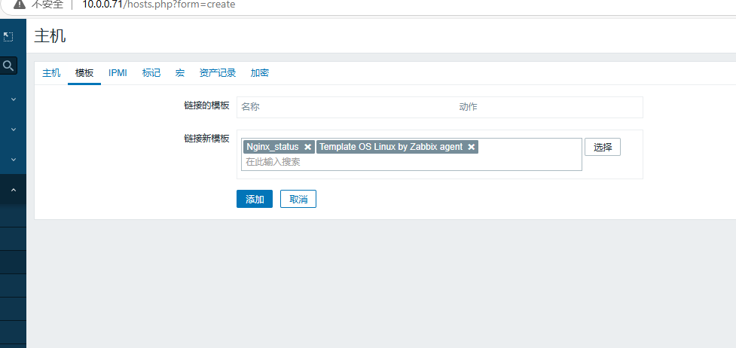Click the 动作 column header
Image resolution: width=736 pixels, height=348 pixels.
tap(468, 107)
